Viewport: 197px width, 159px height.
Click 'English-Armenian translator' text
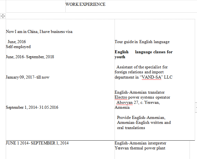pyautogui.click(x=140, y=92)
